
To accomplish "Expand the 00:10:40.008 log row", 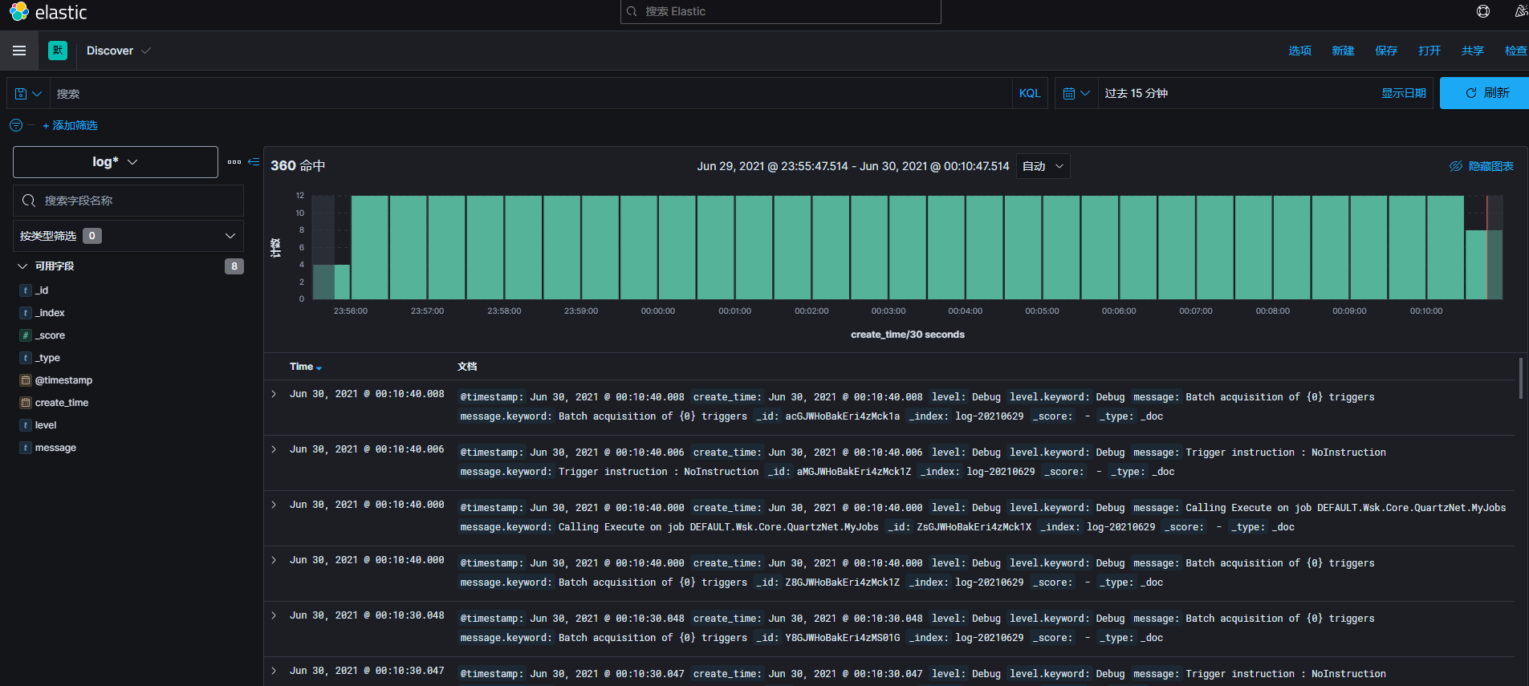I will click(274, 394).
